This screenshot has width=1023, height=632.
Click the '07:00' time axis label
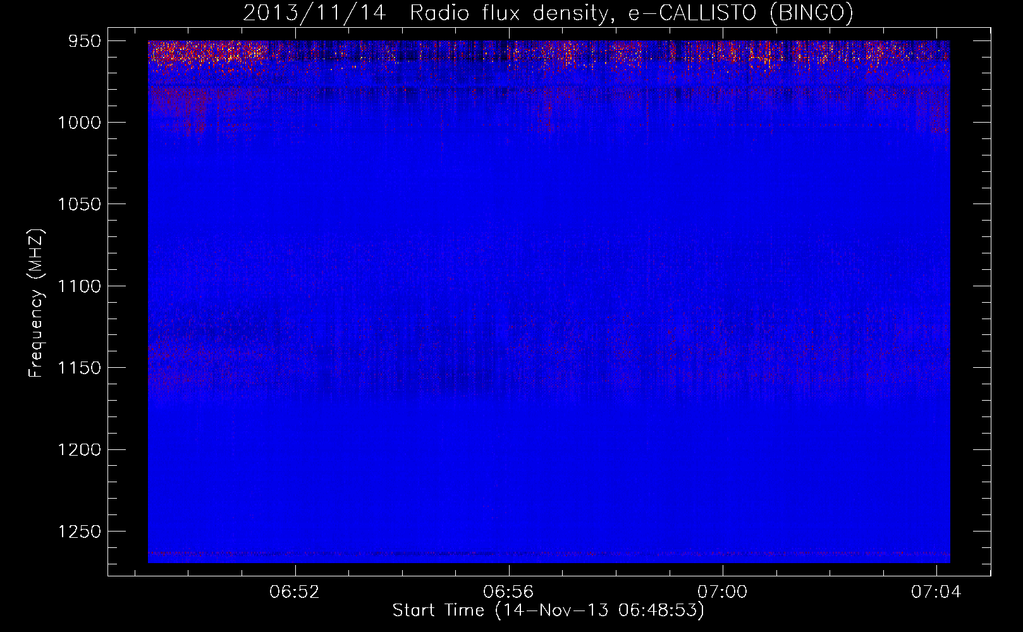(x=722, y=592)
